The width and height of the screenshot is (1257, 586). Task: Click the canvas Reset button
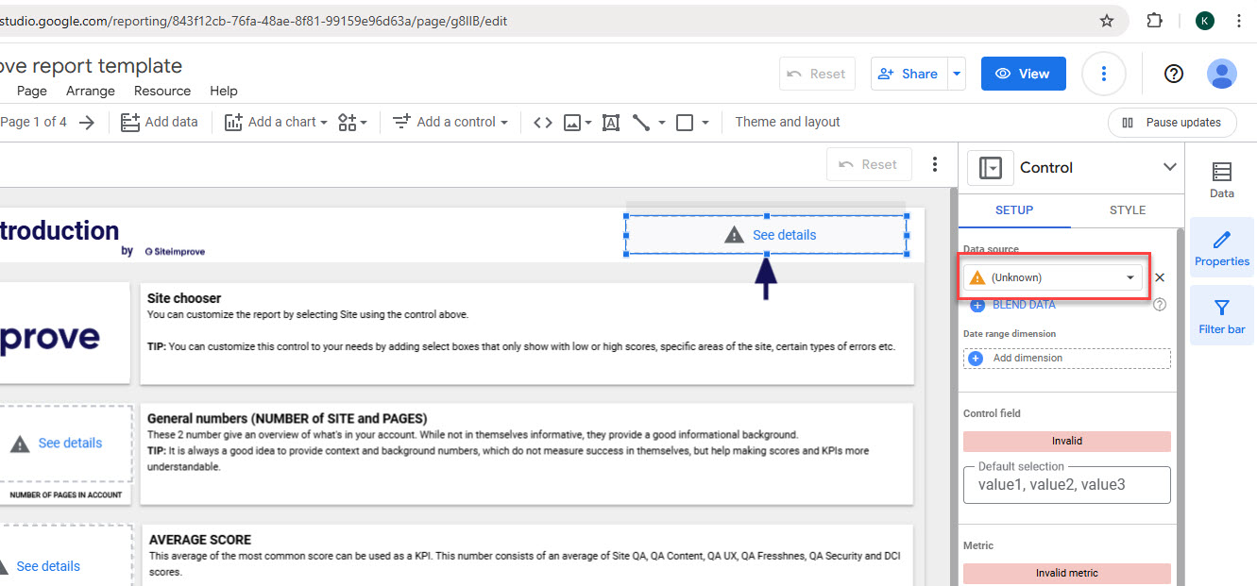pyautogui.click(x=869, y=164)
